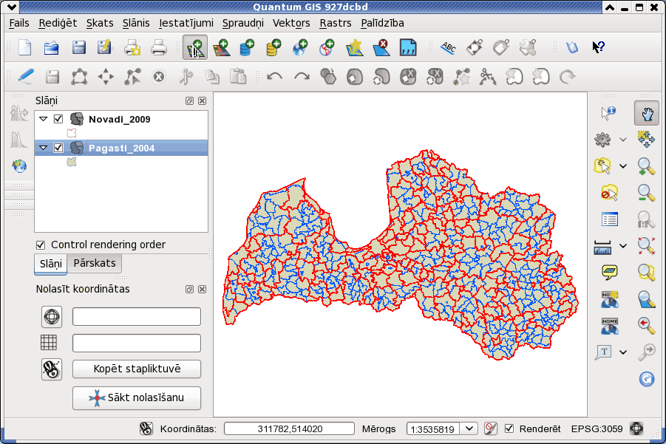666x444 pixels.
Task: Click the Pagasti_2004 beige symbol swatch
Action: point(72,162)
